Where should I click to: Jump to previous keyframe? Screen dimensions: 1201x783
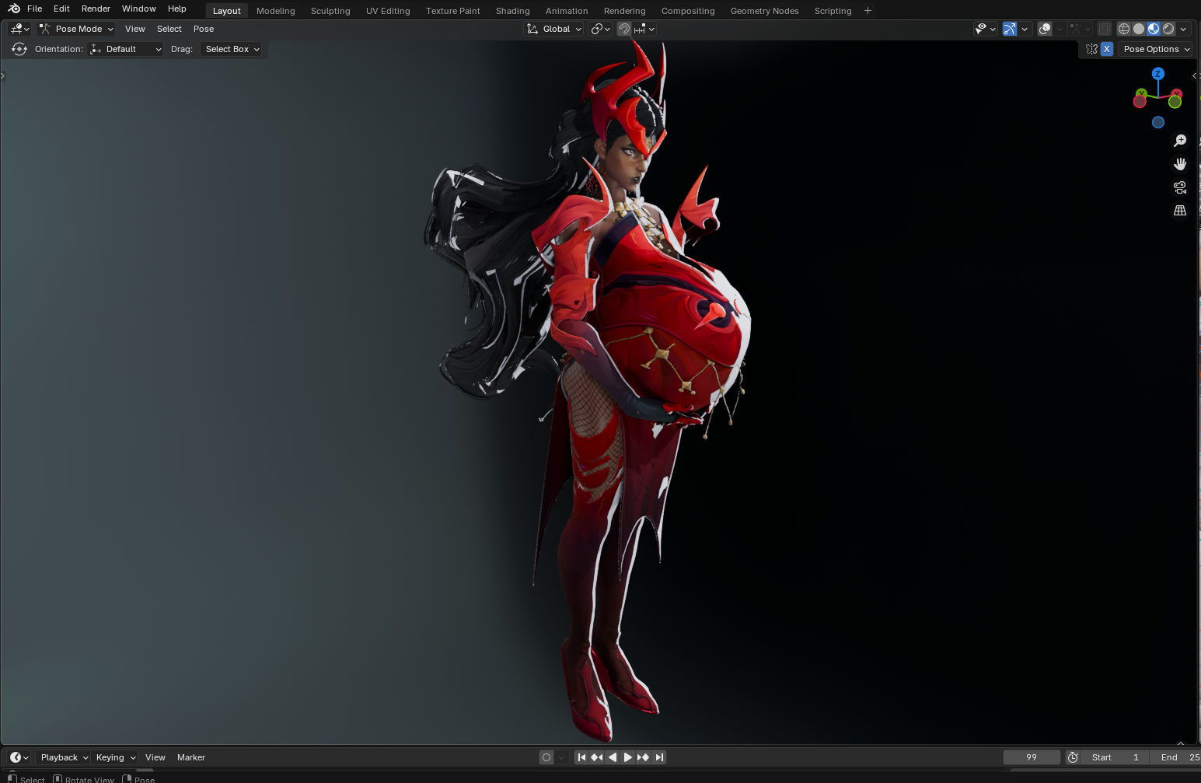(597, 757)
